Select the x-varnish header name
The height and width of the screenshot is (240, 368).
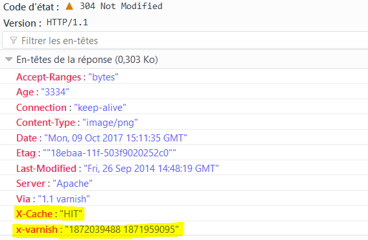[37, 230]
